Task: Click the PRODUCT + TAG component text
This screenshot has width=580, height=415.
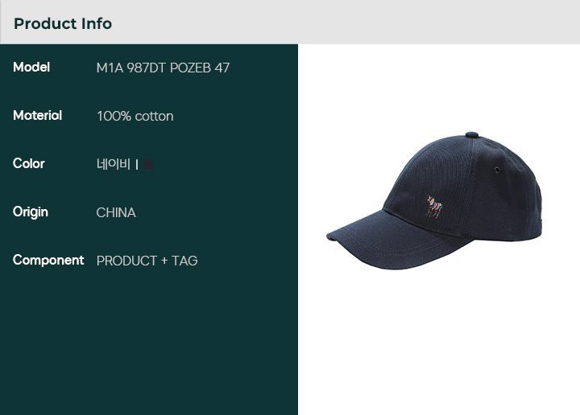Action: click(x=147, y=261)
